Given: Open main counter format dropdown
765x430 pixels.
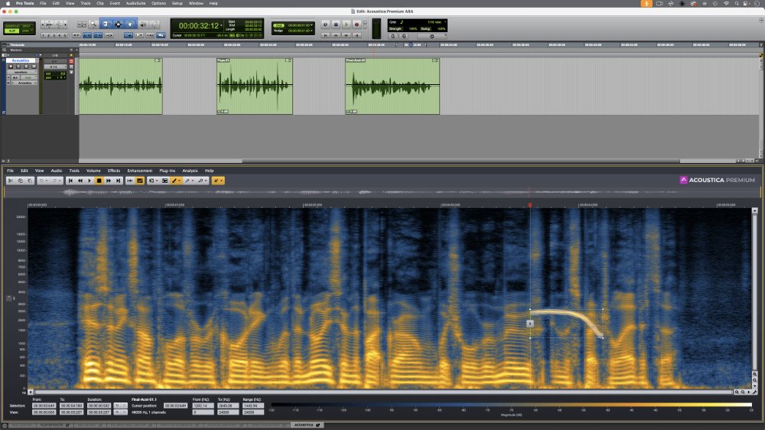Looking at the screenshot, I should pyautogui.click(x=222, y=25).
